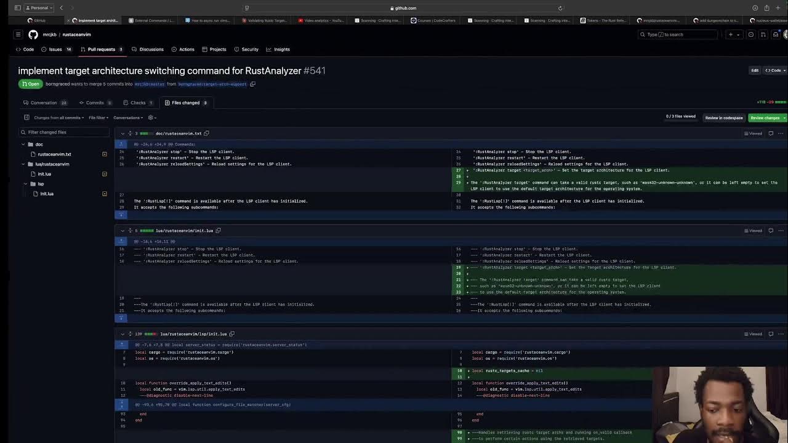Collapse the doc/rustaceanvim.txt diff
788x443 pixels.
123,133
